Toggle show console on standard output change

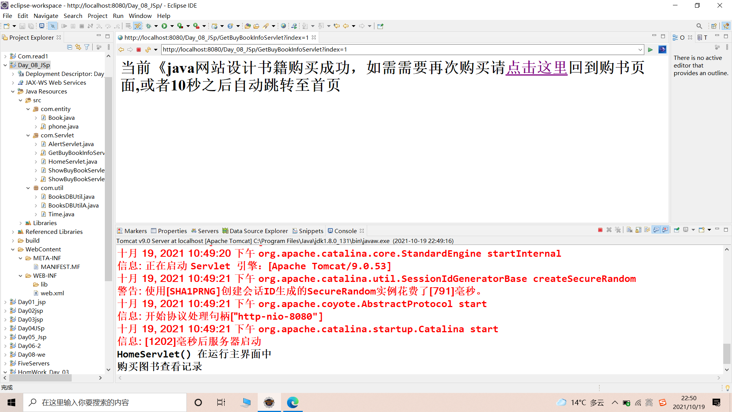pyautogui.click(x=656, y=230)
